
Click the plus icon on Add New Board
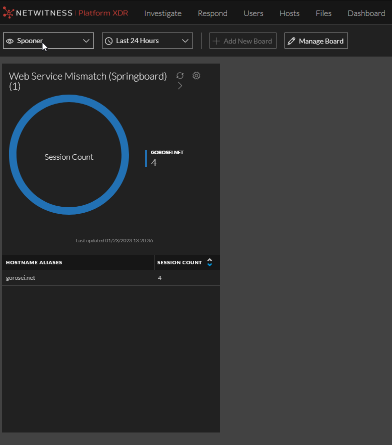click(216, 41)
